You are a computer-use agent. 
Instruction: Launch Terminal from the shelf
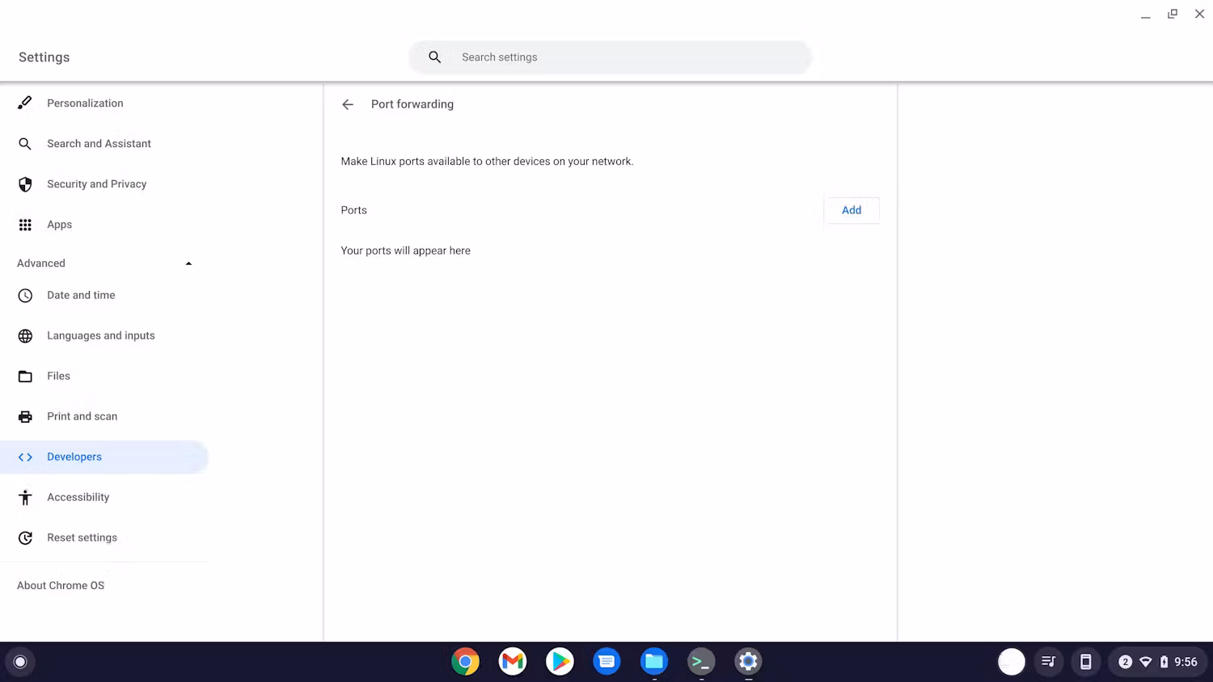pyautogui.click(x=700, y=661)
